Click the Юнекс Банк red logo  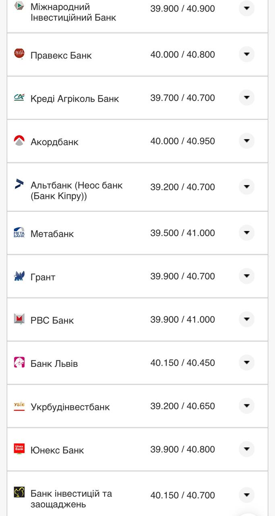(19, 449)
